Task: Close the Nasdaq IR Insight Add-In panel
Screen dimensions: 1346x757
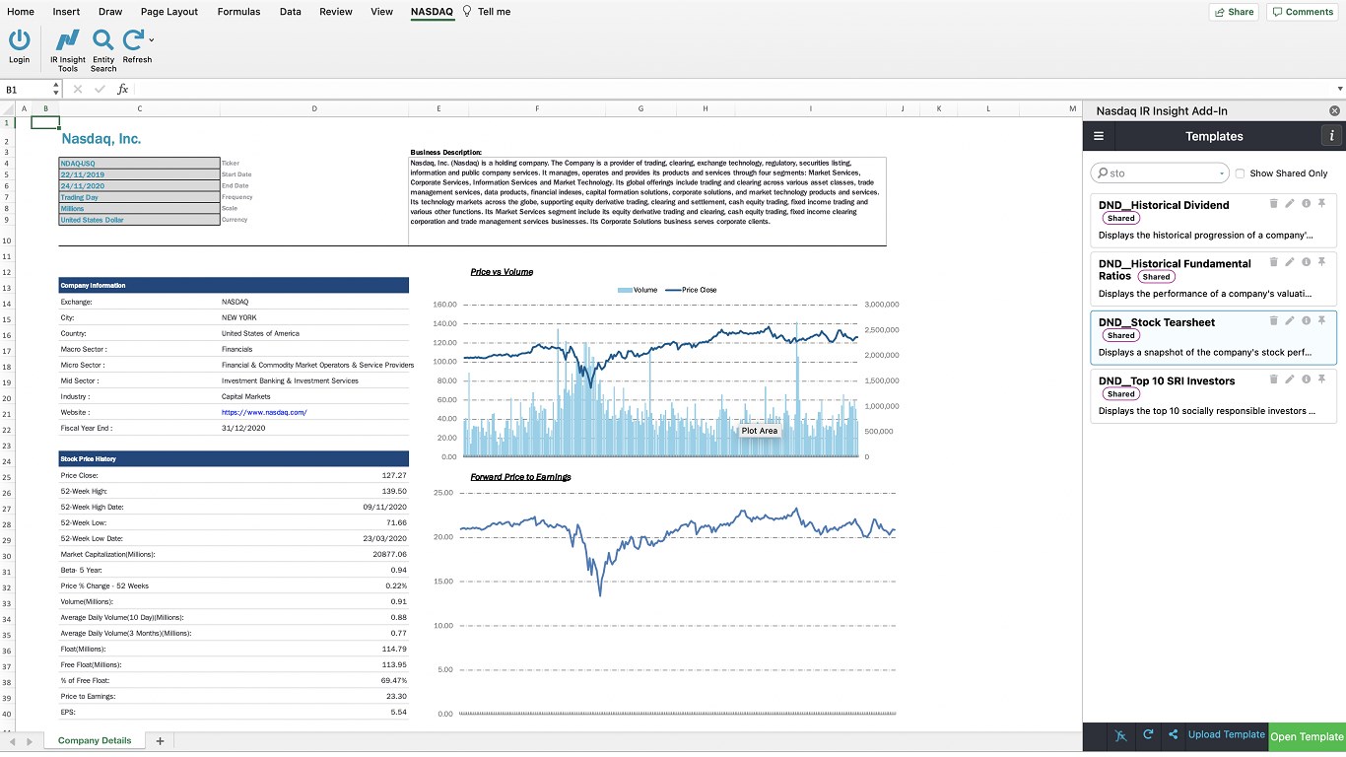Action: coord(1334,111)
